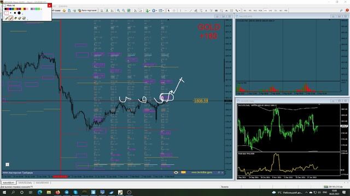350x196 pixels.
Task: Enable chart auto scroll
Action: pyautogui.click(x=135, y=10)
